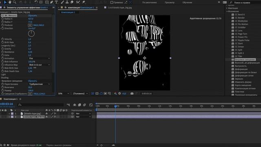The image size is (261, 147).
Task: Click turbulence offset point picker button
Action: tap(30, 94)
